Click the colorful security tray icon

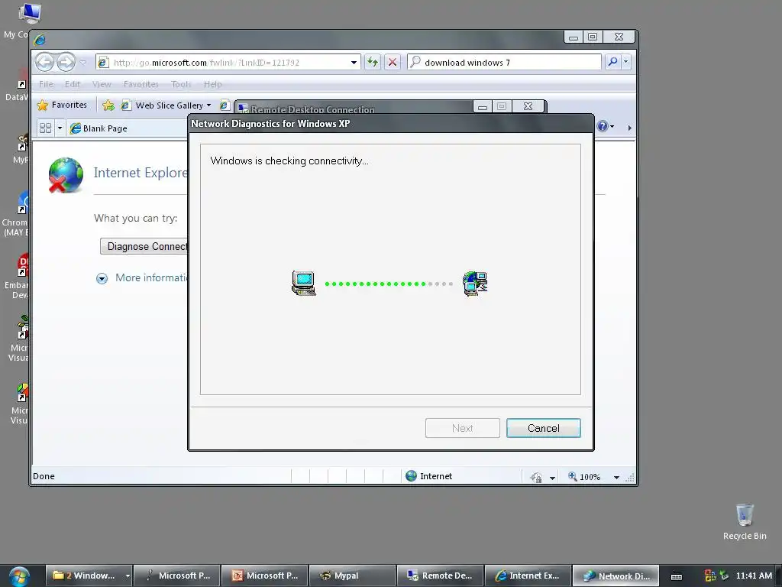pos(710,576)
